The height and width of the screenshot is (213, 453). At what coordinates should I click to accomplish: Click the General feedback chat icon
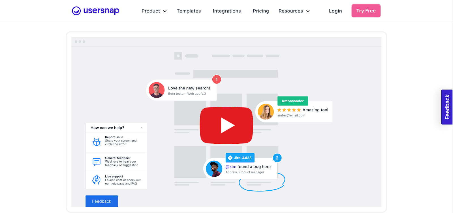coord(97,162)
